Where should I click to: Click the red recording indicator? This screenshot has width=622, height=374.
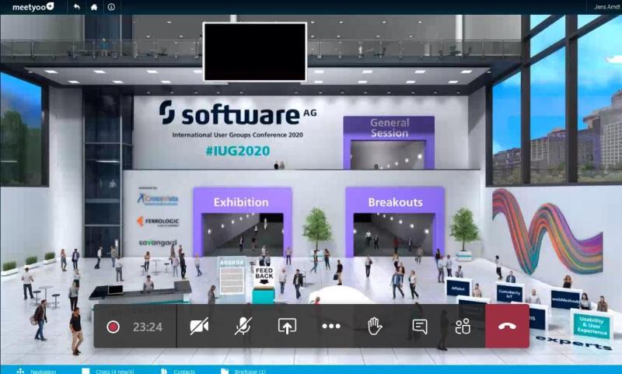[113, 327]
